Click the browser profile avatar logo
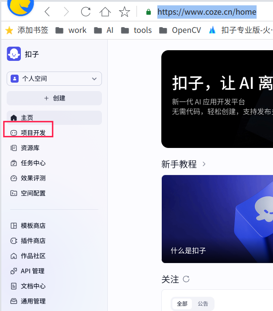273x311 pixels. pyautogui.click(x=20, y=8)
